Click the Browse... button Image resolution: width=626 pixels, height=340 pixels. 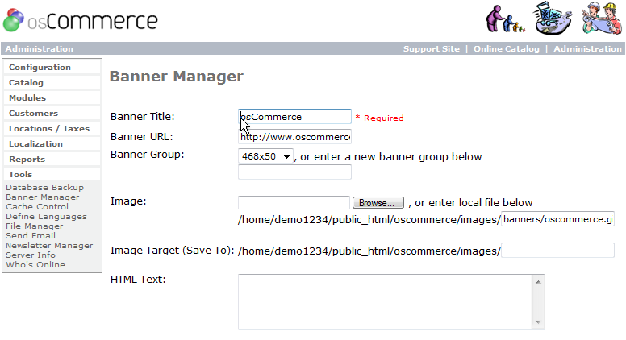[378, 203]
